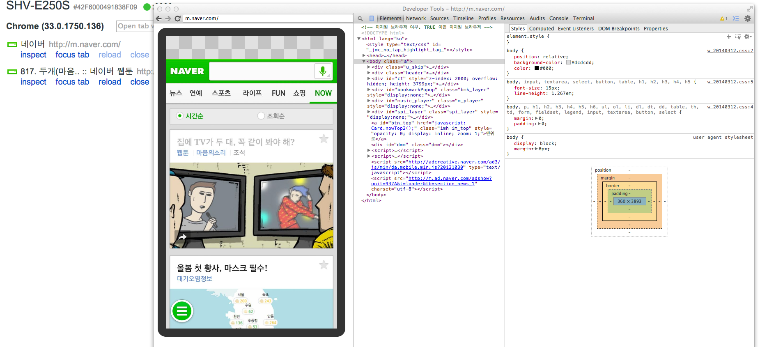760x347 pixels.
Task: Collapse the body class="a" node
Action: point(364,61)
